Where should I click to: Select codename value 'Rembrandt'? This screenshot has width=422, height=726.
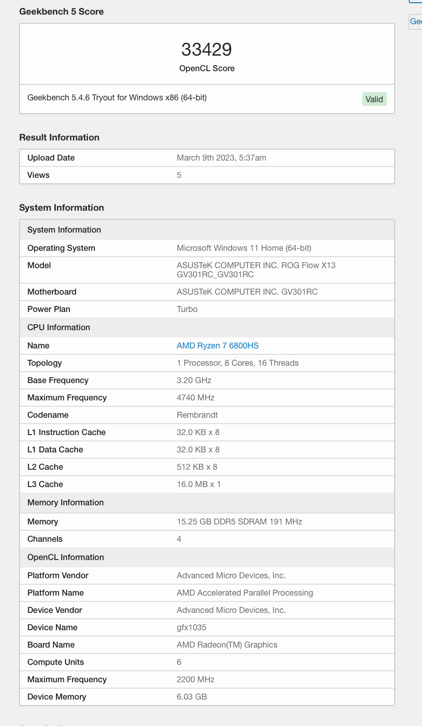tap(197, 415)
